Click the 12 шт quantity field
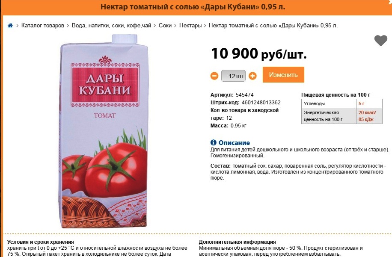 click(x=233, y=76)
